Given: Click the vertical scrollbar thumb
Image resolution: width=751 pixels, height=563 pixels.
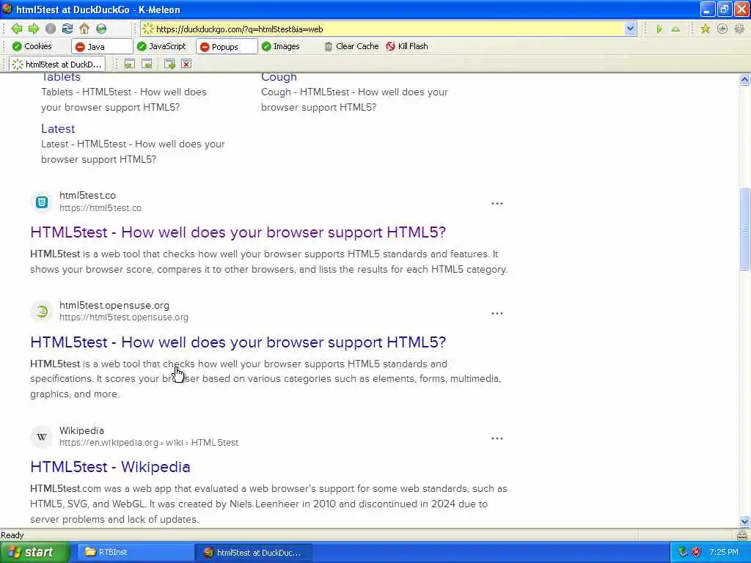Looking at the screenshot, I should 745,229.
